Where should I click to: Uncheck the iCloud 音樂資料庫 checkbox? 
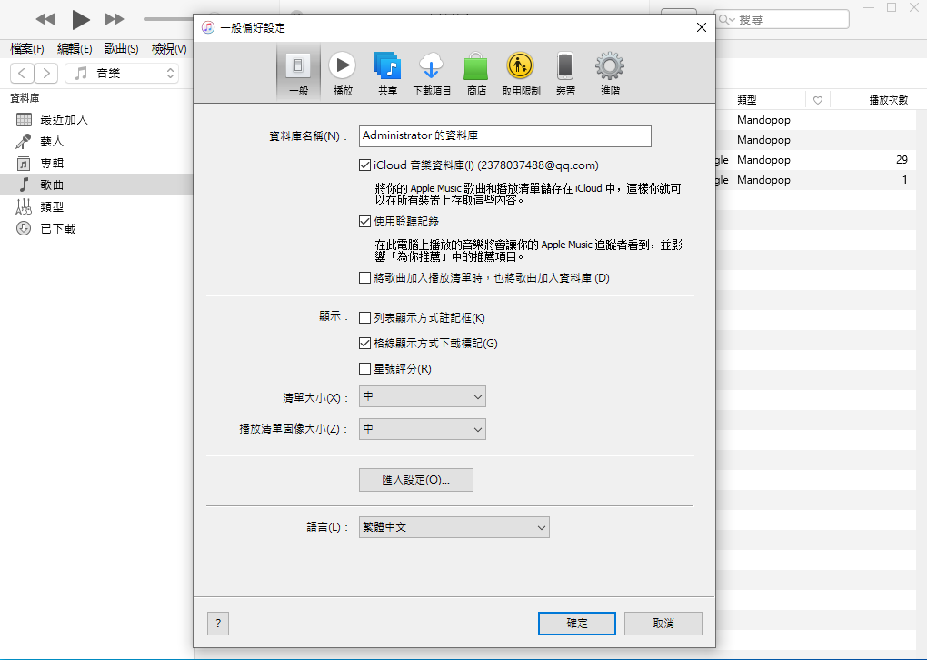click(x=365, y=165)
